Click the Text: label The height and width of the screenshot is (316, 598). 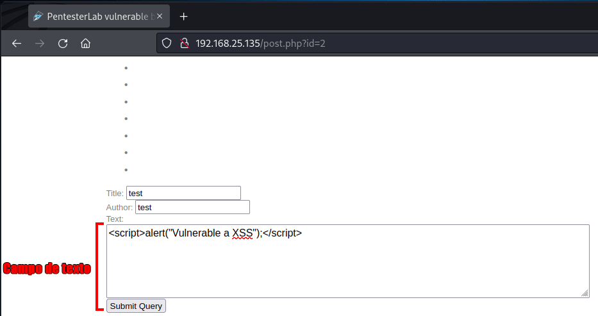pyautogui.click(x=115, y=219)
